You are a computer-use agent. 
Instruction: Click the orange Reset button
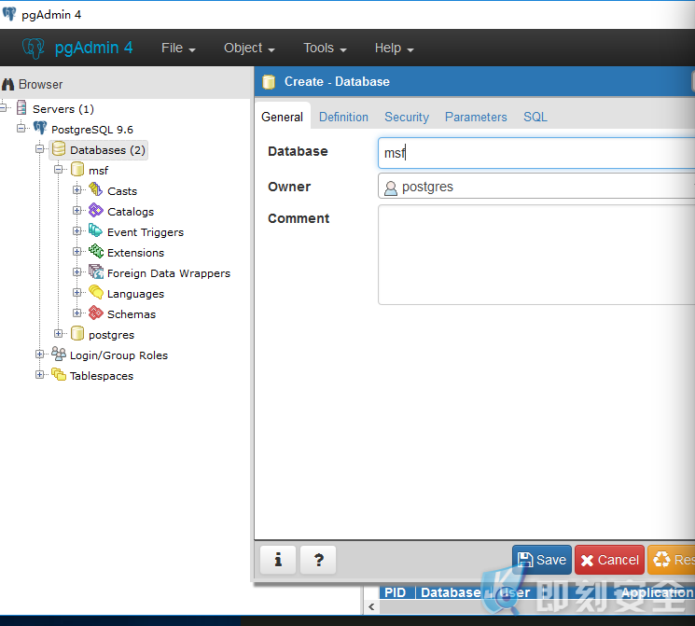(671, 560)
